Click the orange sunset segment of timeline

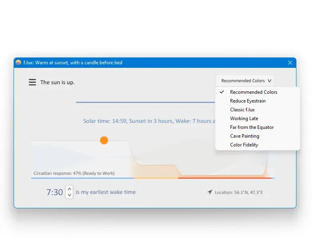[156, 178]
